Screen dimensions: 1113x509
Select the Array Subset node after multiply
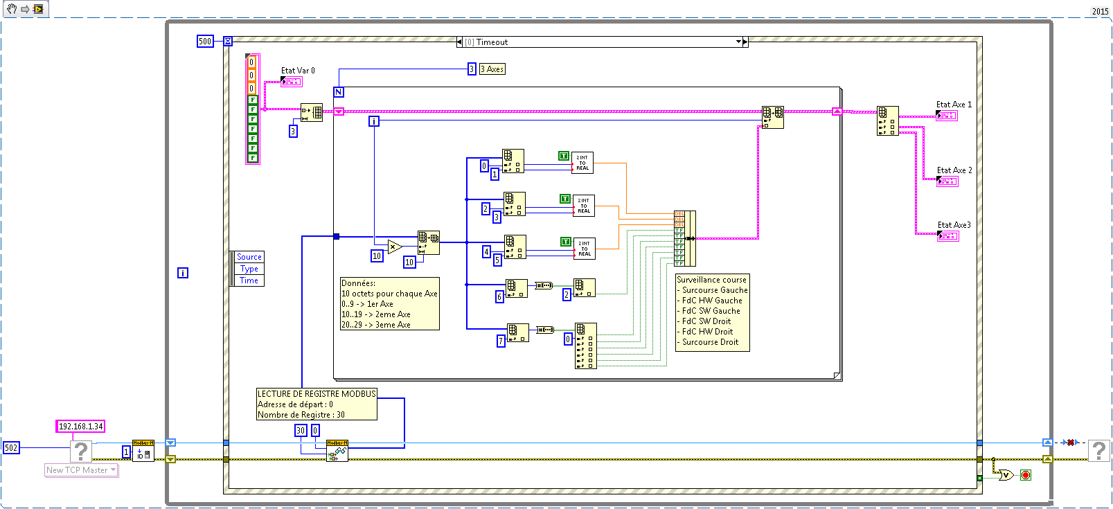pos(429,242)
